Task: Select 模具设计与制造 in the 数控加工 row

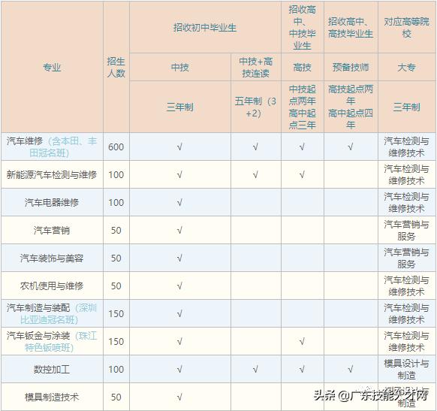Action: coord(407,370)
